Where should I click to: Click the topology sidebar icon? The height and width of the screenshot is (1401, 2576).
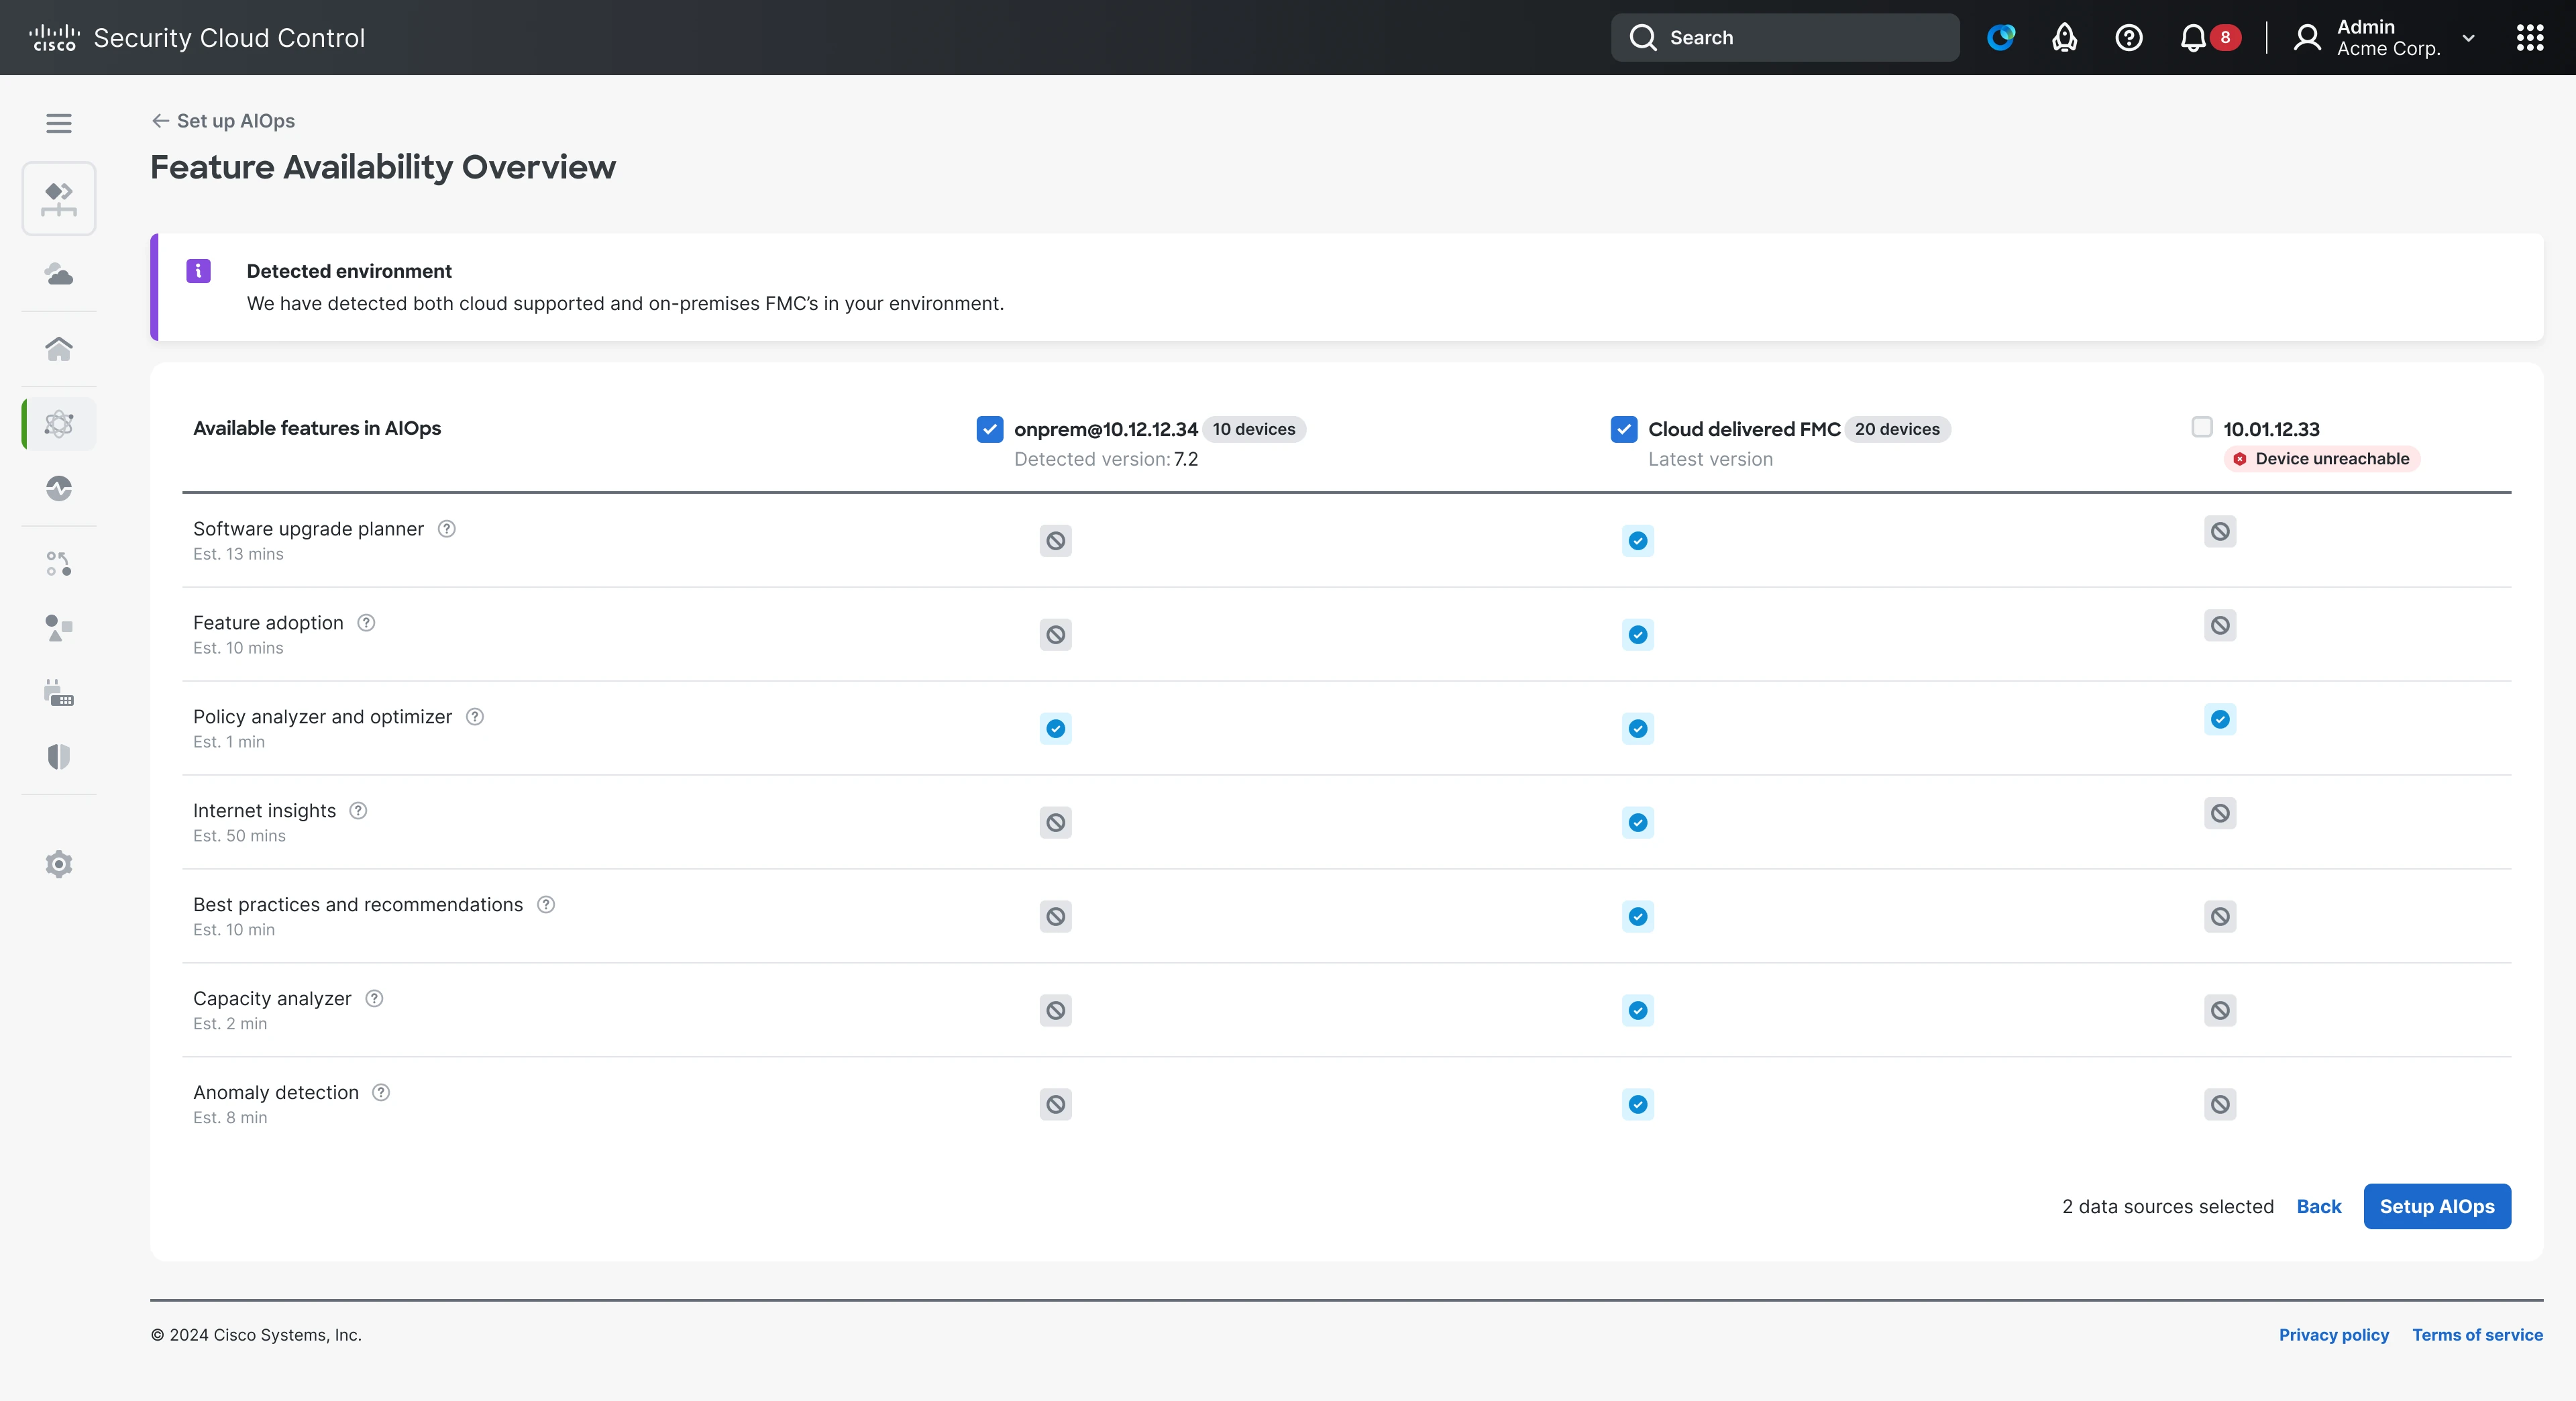click(59, 198)
